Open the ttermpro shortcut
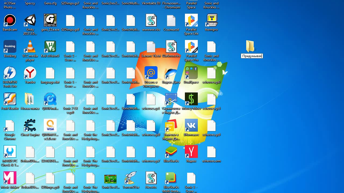The height and width of the screenshot is (193, 344). [x=212, y=21]
